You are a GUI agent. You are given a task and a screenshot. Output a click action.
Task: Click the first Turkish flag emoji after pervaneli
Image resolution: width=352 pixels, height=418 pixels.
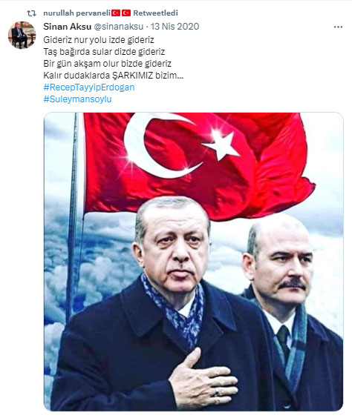(116, 13)
